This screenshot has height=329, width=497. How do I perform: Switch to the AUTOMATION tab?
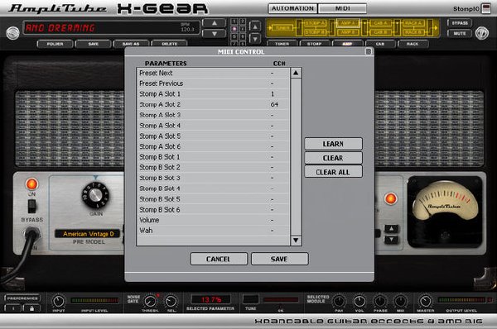click(292, 8)
